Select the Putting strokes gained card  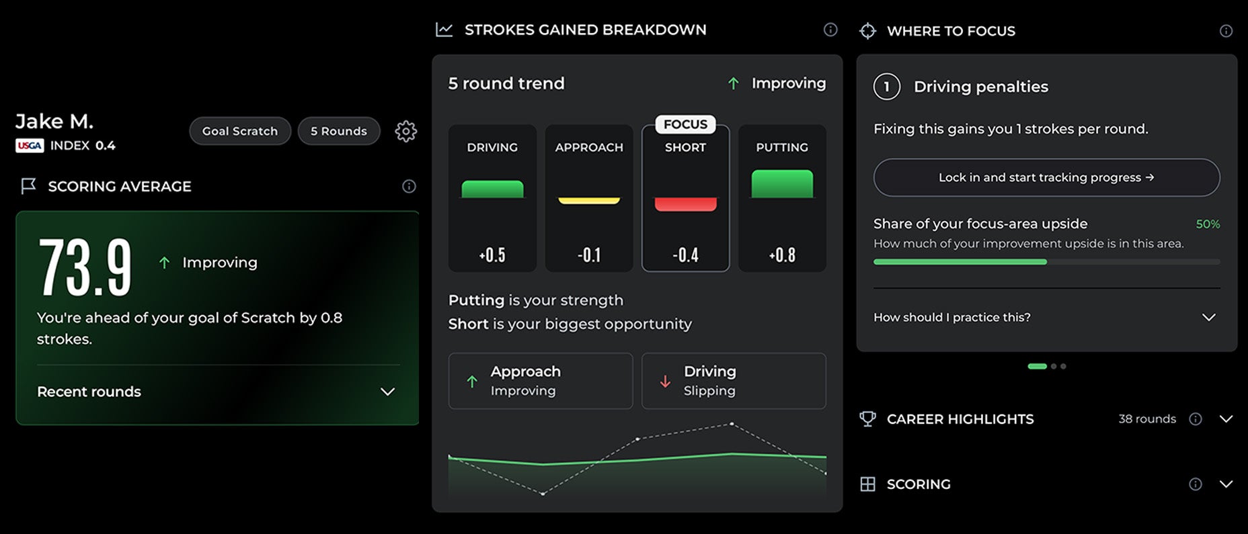(782, 198)
